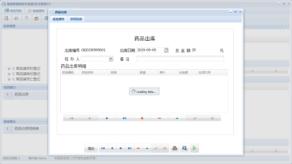Print the 药品出库 record using the printer icon

click(x=175, y=148)
